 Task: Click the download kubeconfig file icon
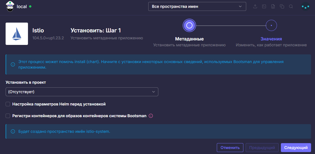[x=273, y=6]
